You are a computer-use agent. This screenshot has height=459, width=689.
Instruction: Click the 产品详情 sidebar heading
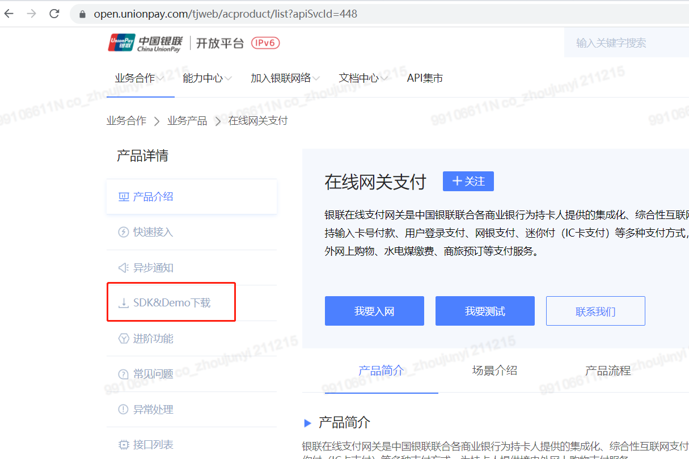pyautogui.click(x=142, y=155)
